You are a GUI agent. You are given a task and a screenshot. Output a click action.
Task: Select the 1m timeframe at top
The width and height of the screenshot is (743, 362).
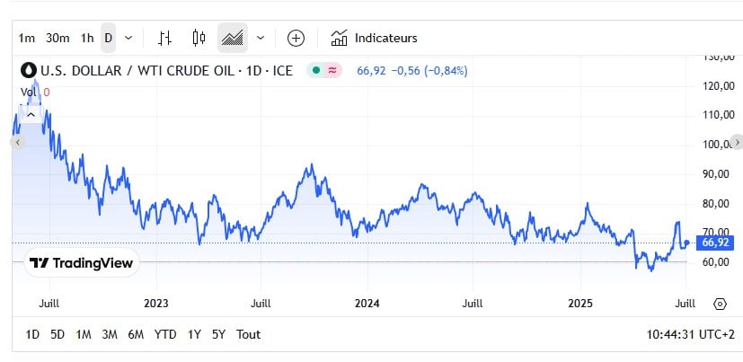(x=27, y=38)
